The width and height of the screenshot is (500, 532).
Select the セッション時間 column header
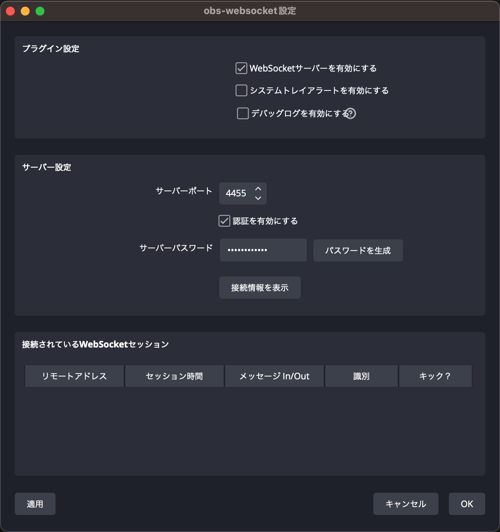tap(174, 376)
